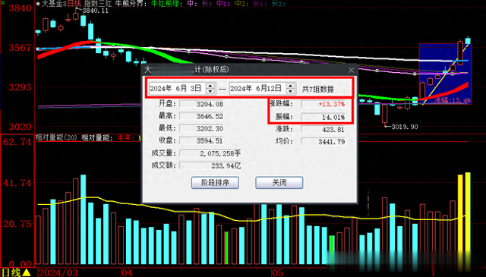486x277 pixels.
Task: Click the 3840.11 high price marker
Action: (x=95, y=11)
